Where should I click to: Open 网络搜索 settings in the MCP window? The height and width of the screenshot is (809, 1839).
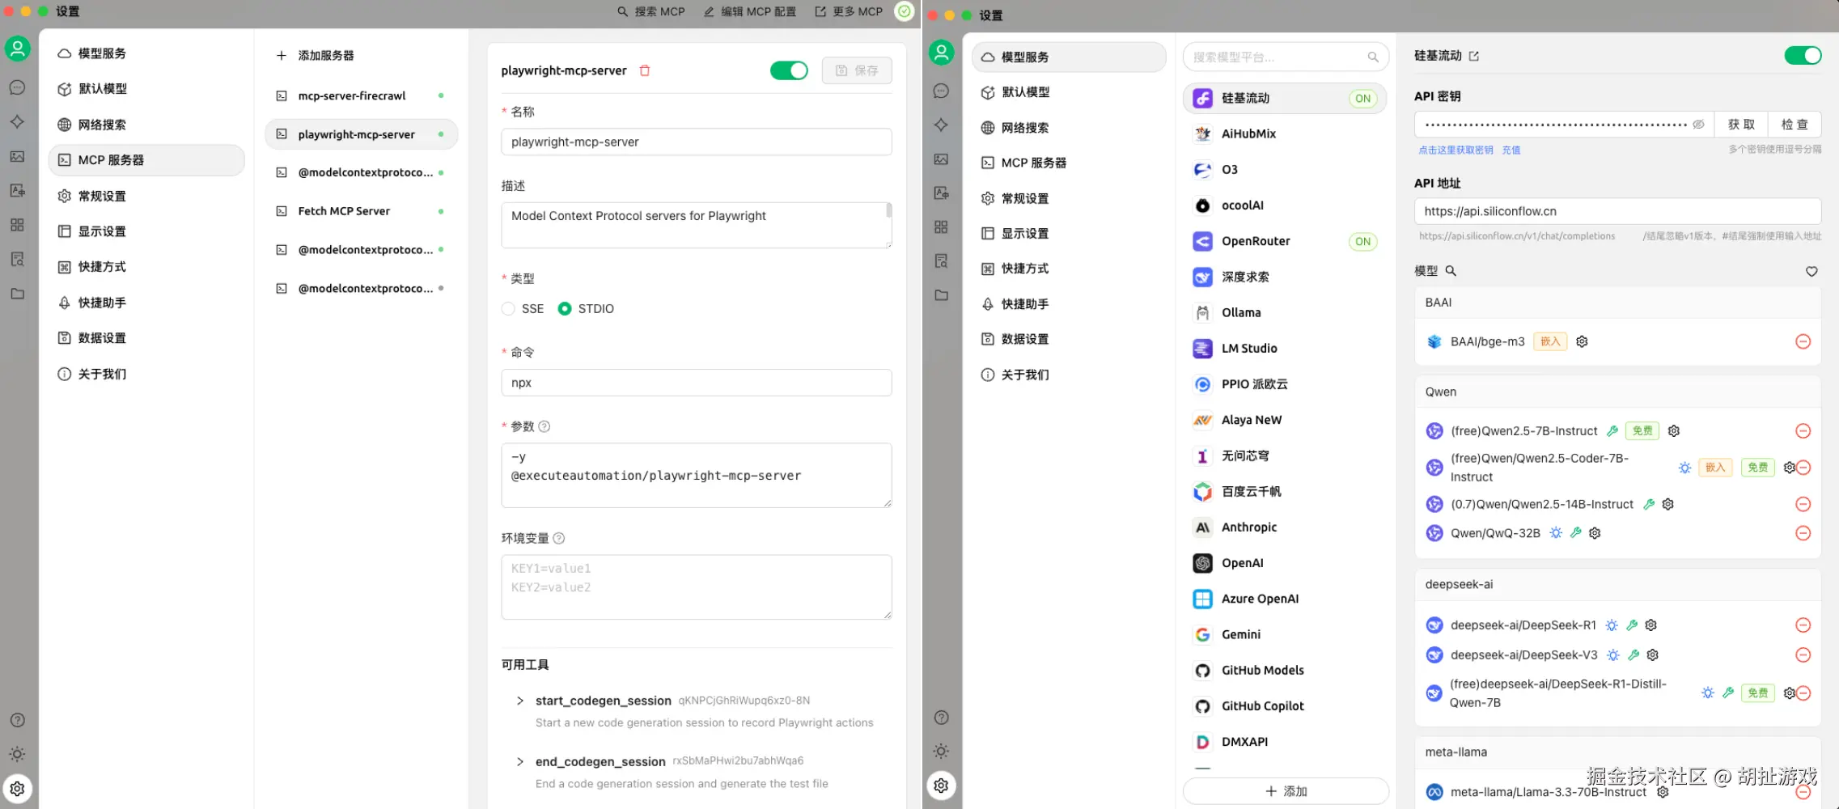coord(146,125)
